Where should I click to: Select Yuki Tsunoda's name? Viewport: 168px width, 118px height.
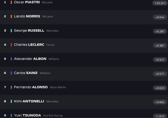coord(27,115)
